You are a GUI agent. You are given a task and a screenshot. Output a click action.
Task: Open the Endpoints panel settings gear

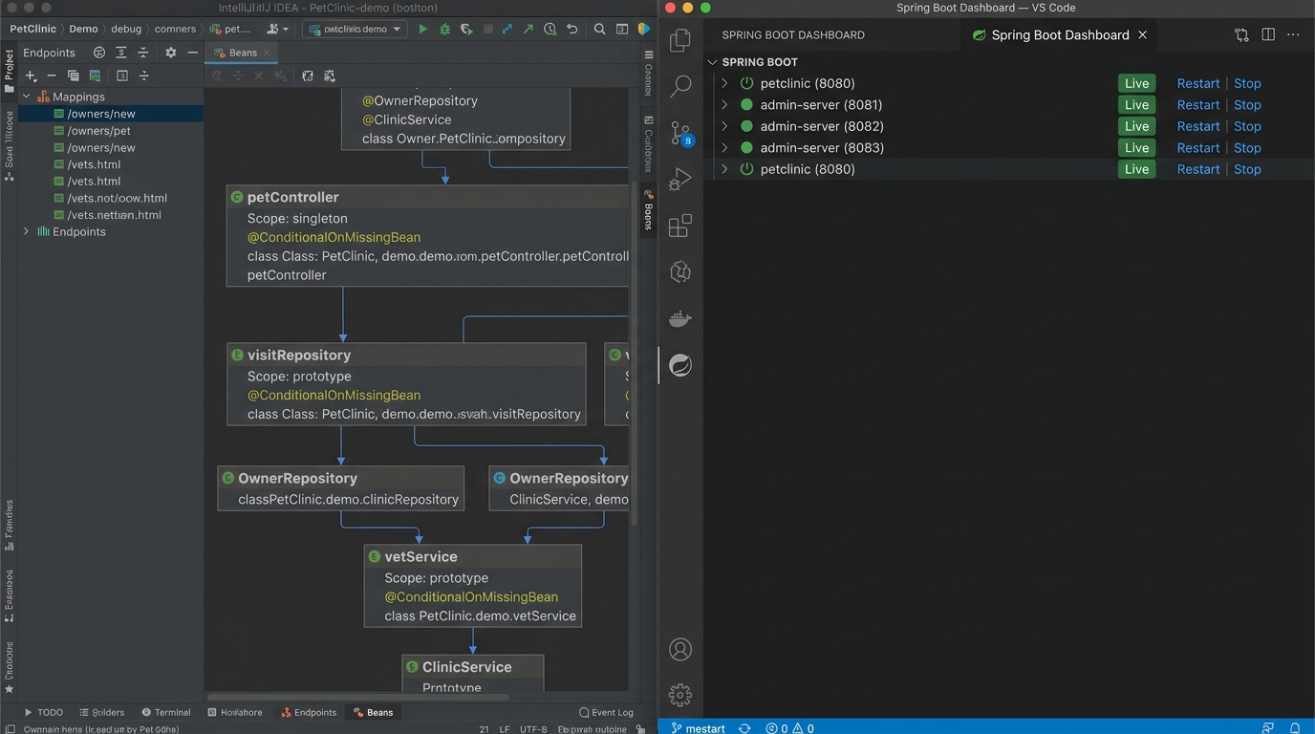coord(171,53)
